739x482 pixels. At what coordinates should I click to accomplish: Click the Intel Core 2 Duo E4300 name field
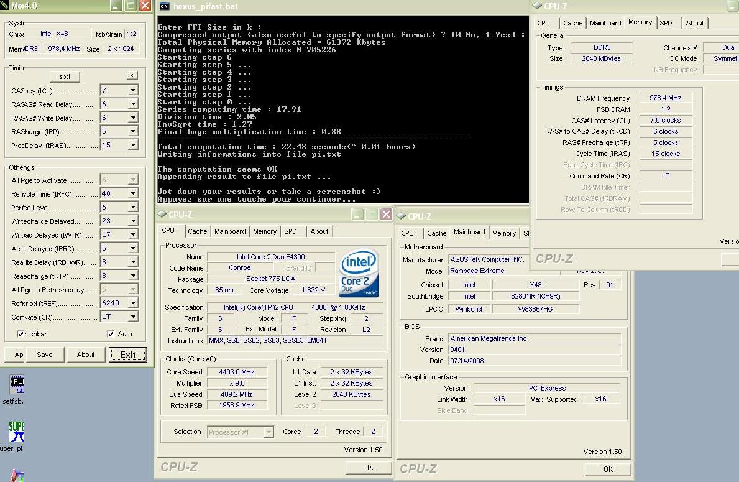pos(270,257)
